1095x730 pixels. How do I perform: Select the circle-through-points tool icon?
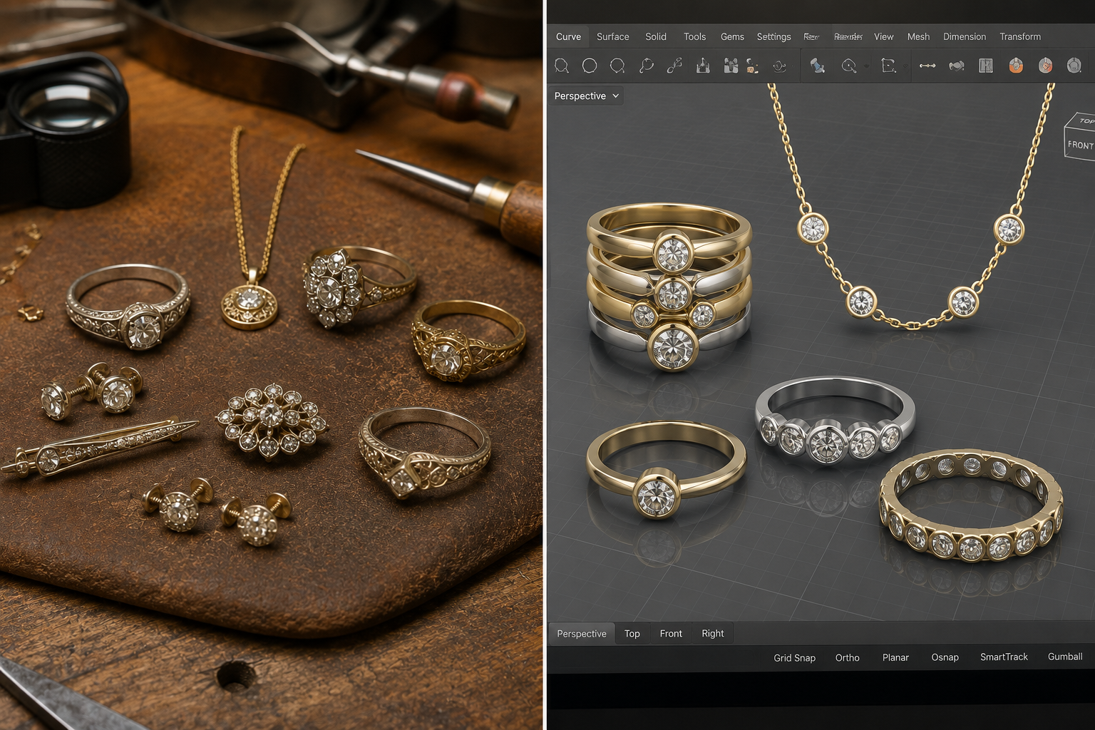(x=617, y=66)
